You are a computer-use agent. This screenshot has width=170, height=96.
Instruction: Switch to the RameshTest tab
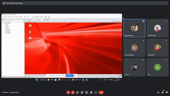pos(47,20)
